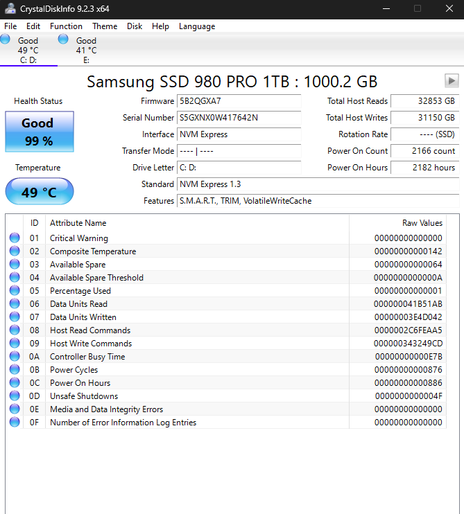Click the Features field
Image resolution: width=464 pixels, height=514 pixels.
click(318, 201)
